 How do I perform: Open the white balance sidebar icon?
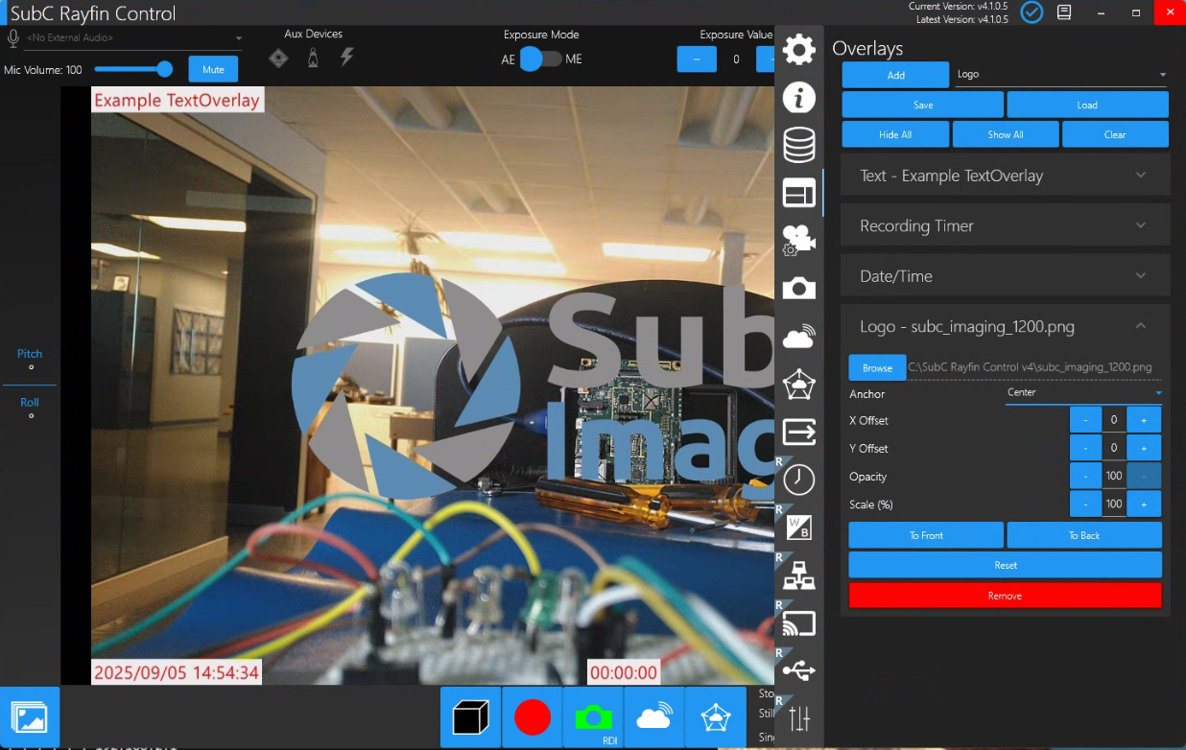click(x=798, y=527)
